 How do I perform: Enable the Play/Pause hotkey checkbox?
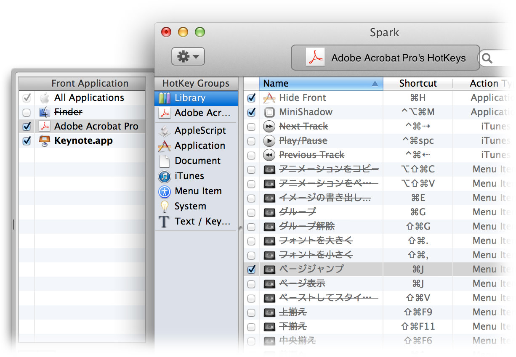(251, 141)
